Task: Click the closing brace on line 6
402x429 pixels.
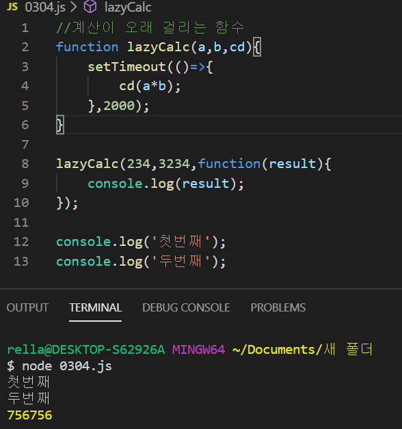Action: click(60, 125)
